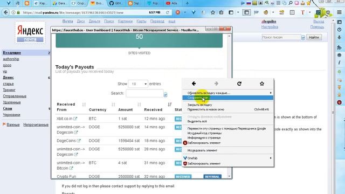345x194 pixels.
Task: Click the puzzle piece icon in the right sidebar
Action: coord(339,47)
